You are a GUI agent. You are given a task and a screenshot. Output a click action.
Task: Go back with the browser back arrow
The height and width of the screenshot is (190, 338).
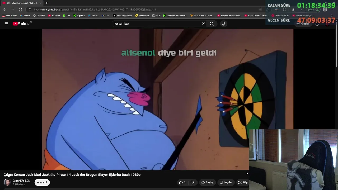click(x=5, y=9)
